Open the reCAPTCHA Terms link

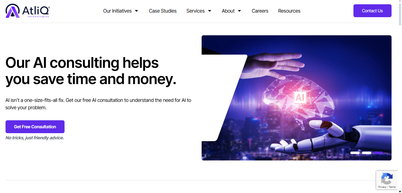click(392, 187)
